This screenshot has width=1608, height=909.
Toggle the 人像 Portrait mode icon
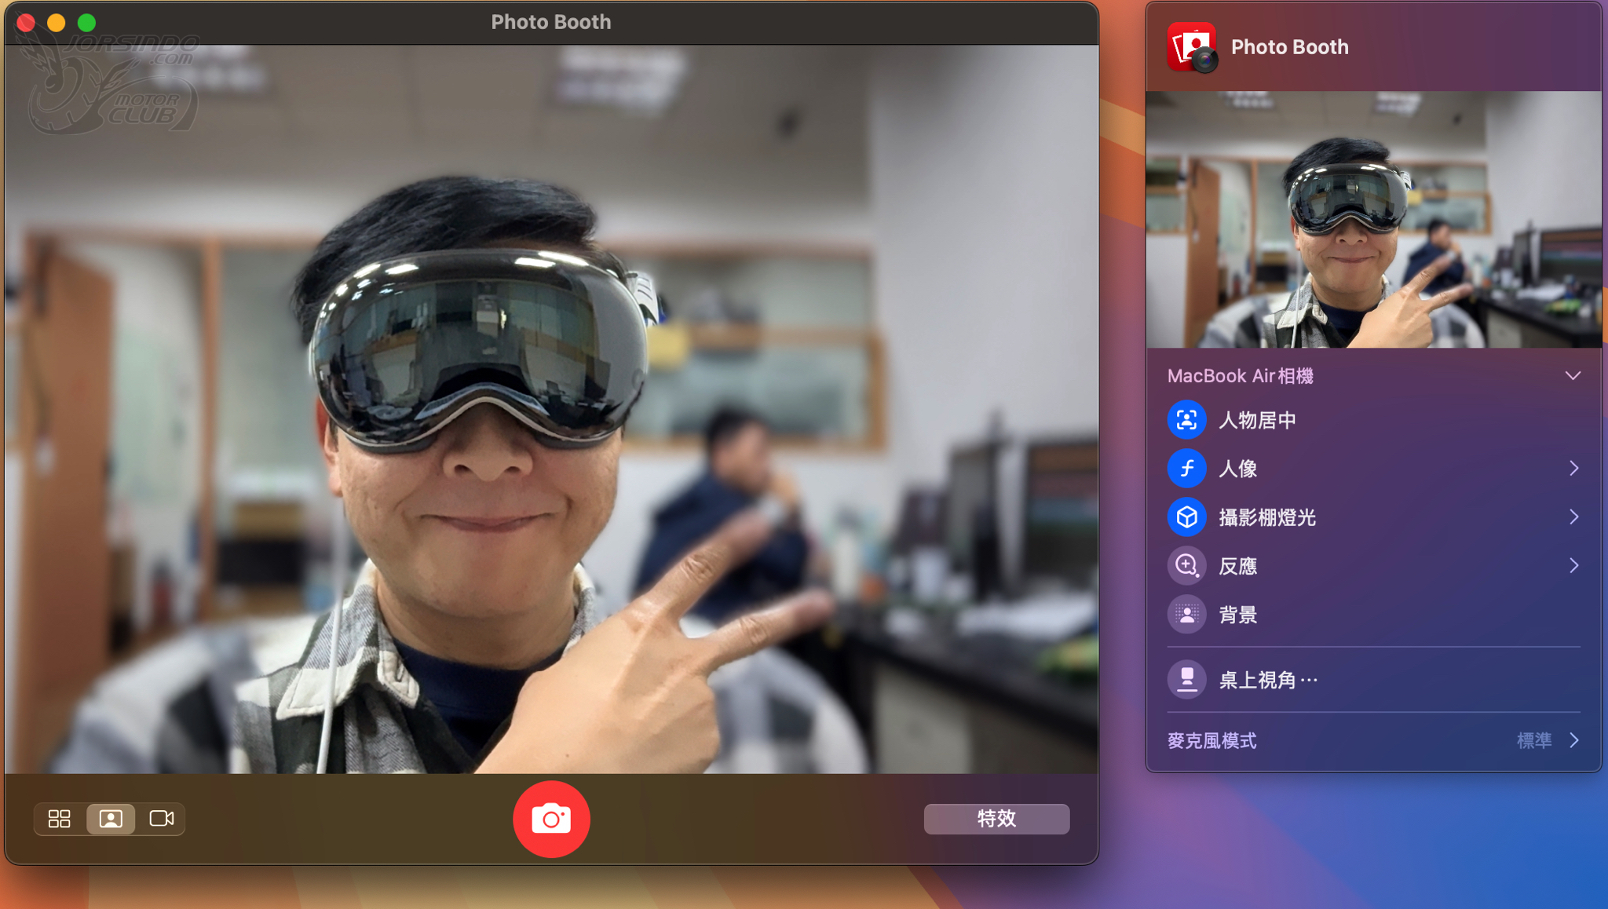1186,469
